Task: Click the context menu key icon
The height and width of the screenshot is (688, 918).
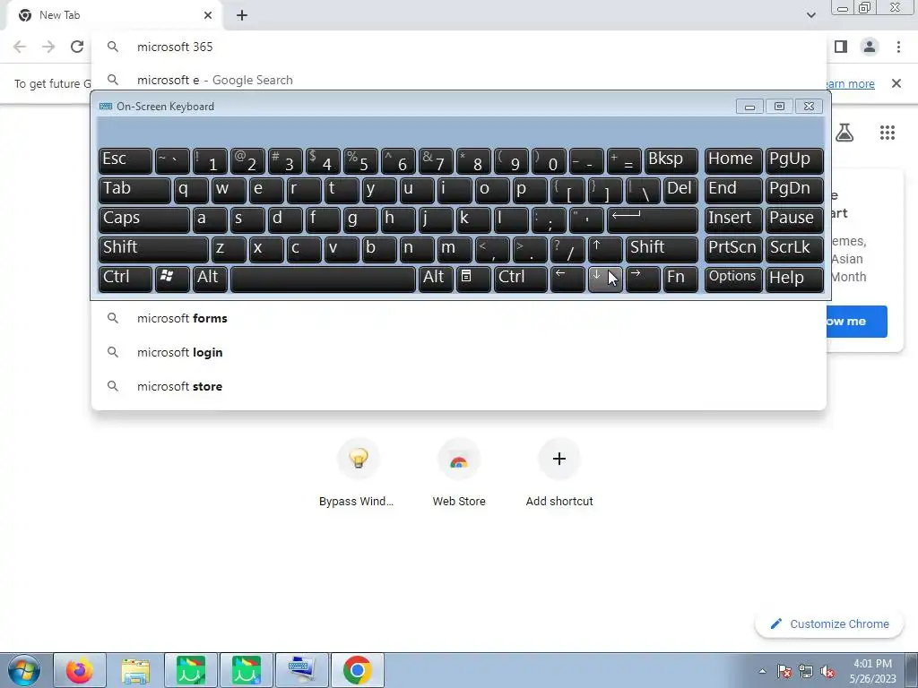Action: 473,279
